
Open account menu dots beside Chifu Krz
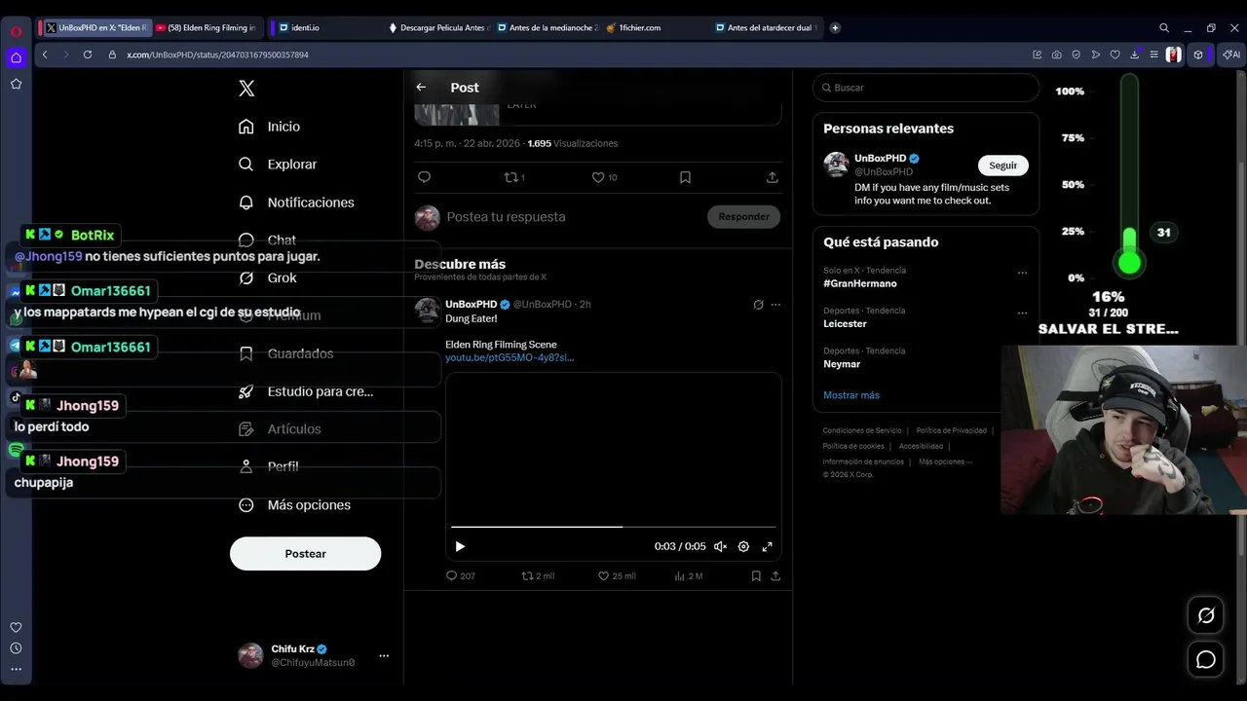384,655
